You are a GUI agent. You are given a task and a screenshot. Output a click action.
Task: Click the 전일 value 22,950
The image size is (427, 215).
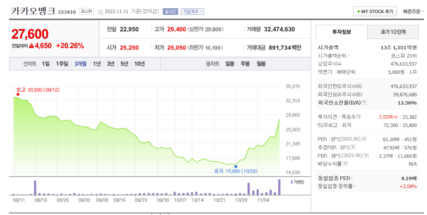129,29
